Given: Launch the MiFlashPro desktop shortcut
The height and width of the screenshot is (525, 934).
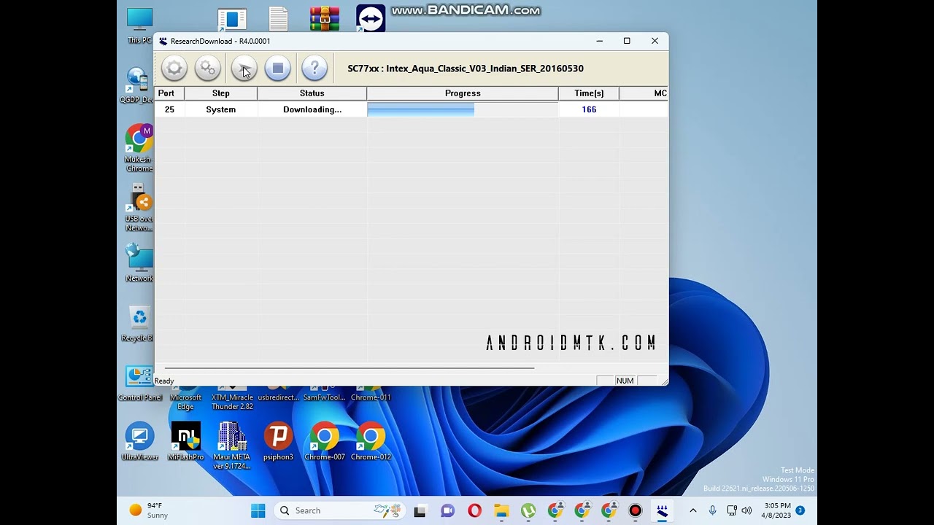Looking at the screenshot, I should (x=185, y=441).
